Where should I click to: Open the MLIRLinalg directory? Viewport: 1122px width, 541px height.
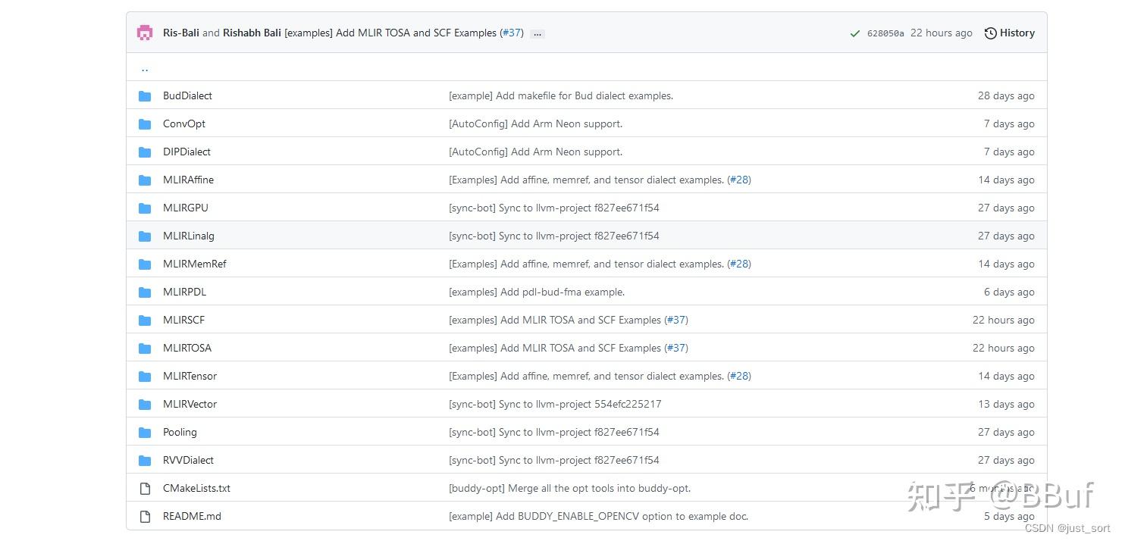(x=189, y=236)
